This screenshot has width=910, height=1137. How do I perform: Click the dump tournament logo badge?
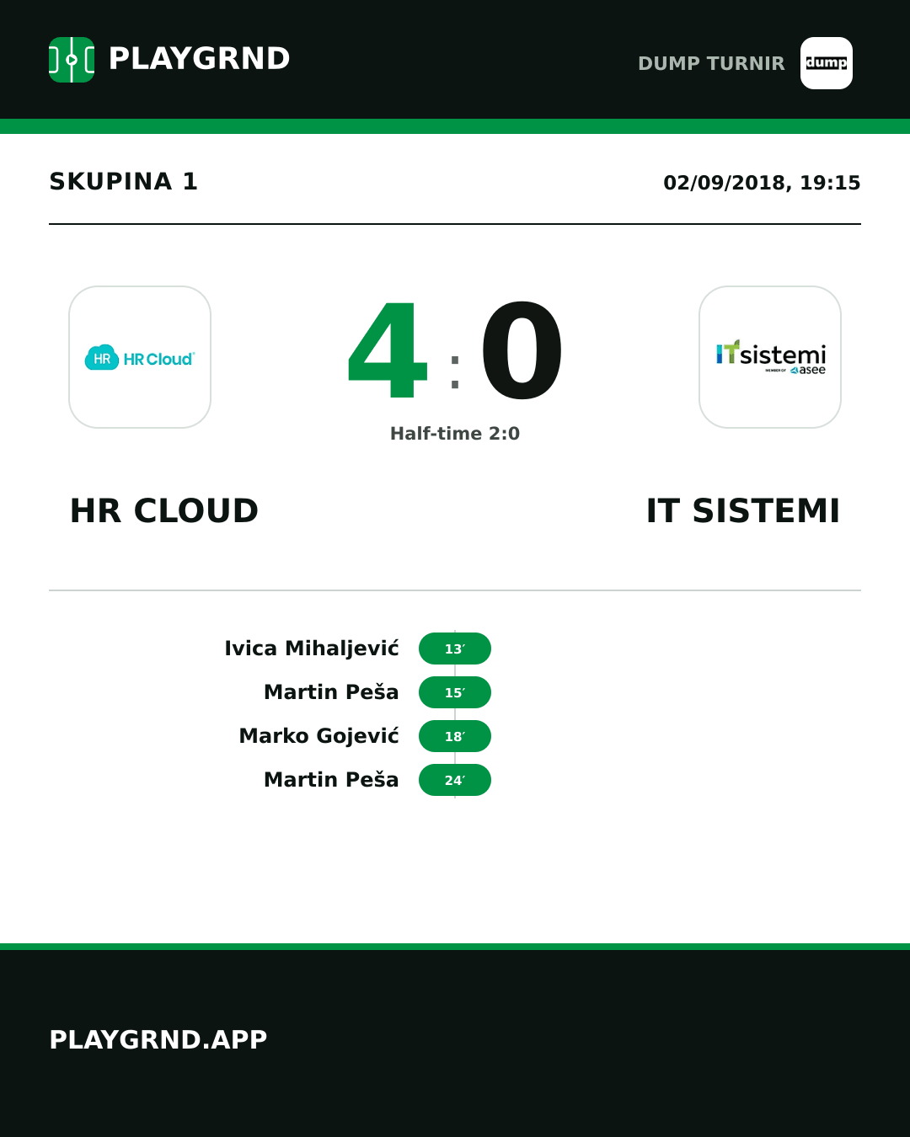pyautogui.click(x=827, y=63)
